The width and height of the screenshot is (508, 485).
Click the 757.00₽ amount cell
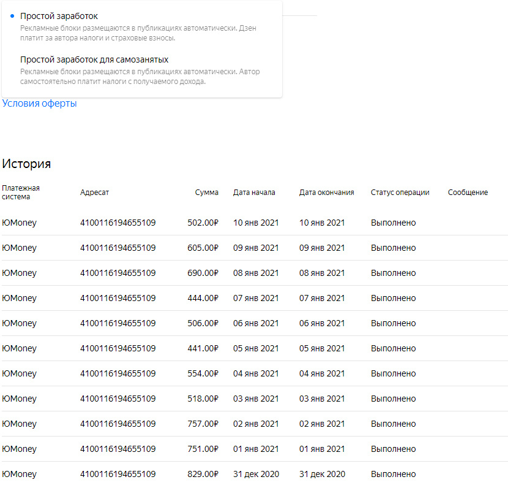point(203,424)
